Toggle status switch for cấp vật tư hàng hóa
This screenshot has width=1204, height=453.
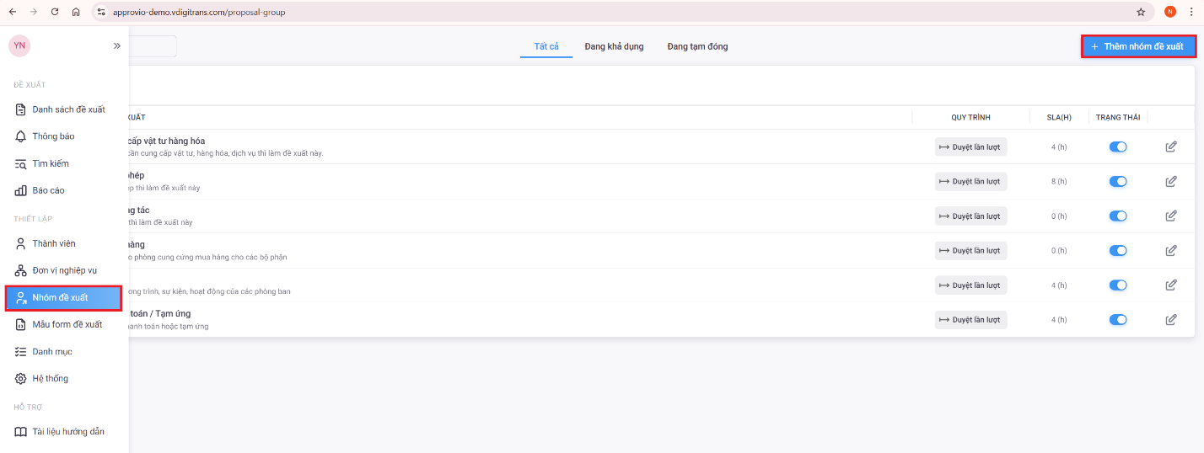[1118, 147]
